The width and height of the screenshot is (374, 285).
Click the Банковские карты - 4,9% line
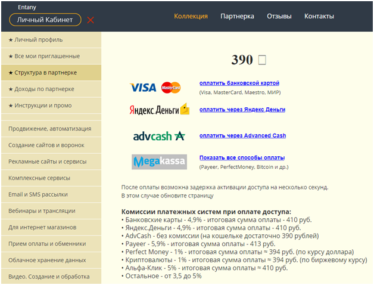(x=217, y=220)
